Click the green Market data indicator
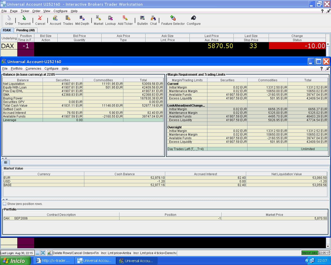 [x=310, y=253]
